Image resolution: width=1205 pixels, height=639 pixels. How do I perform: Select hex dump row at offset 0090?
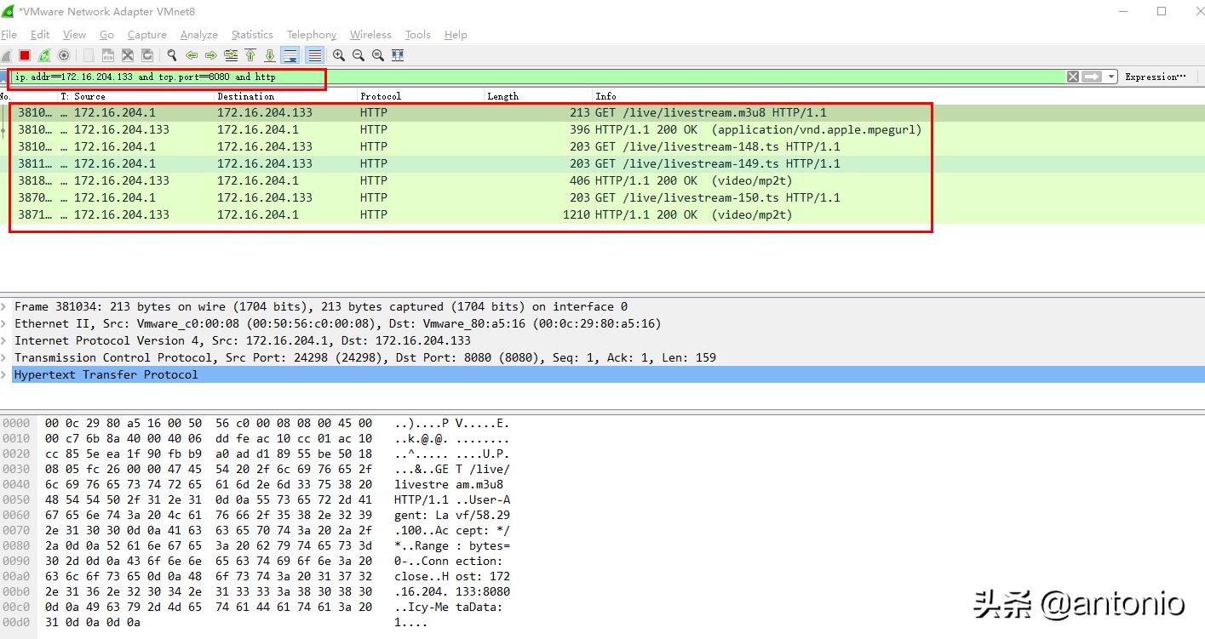pyautogui.click(x=255, y=561)
